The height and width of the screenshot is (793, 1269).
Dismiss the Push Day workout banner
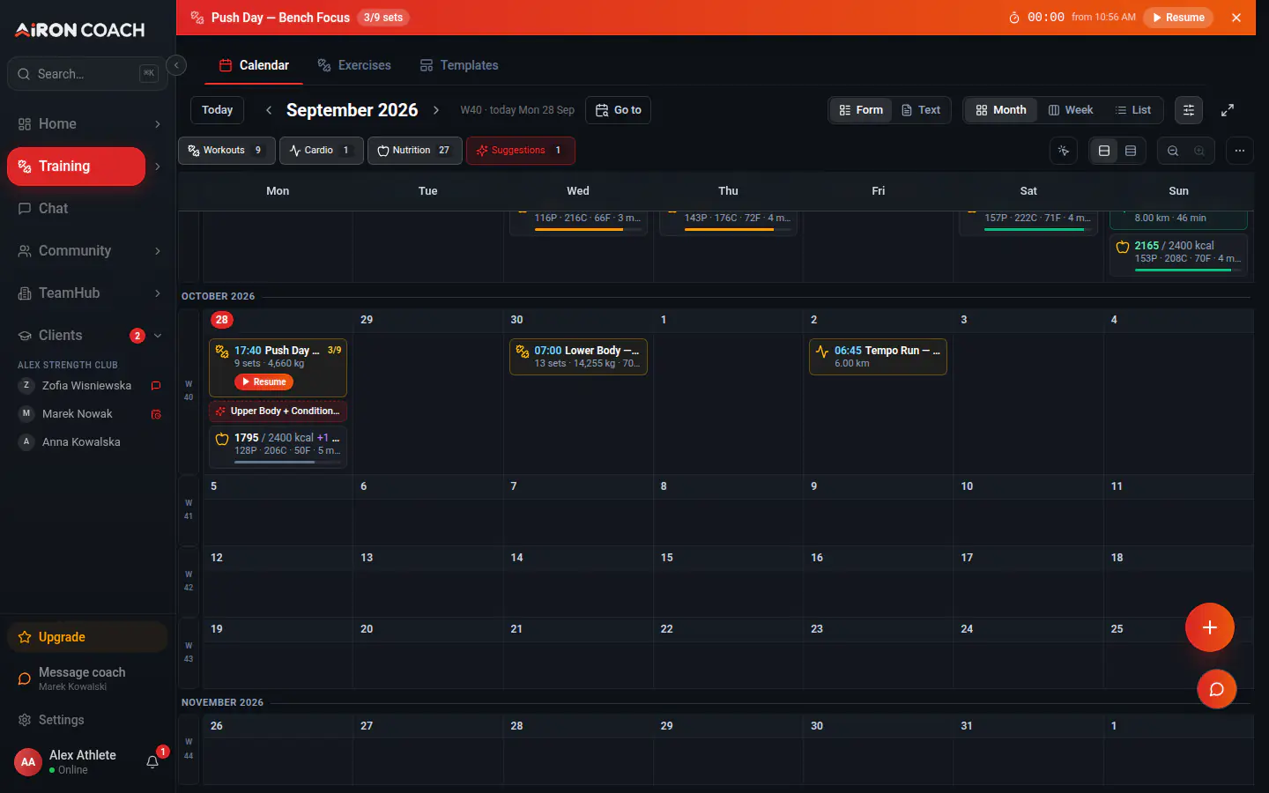(x=1236, y=18)
